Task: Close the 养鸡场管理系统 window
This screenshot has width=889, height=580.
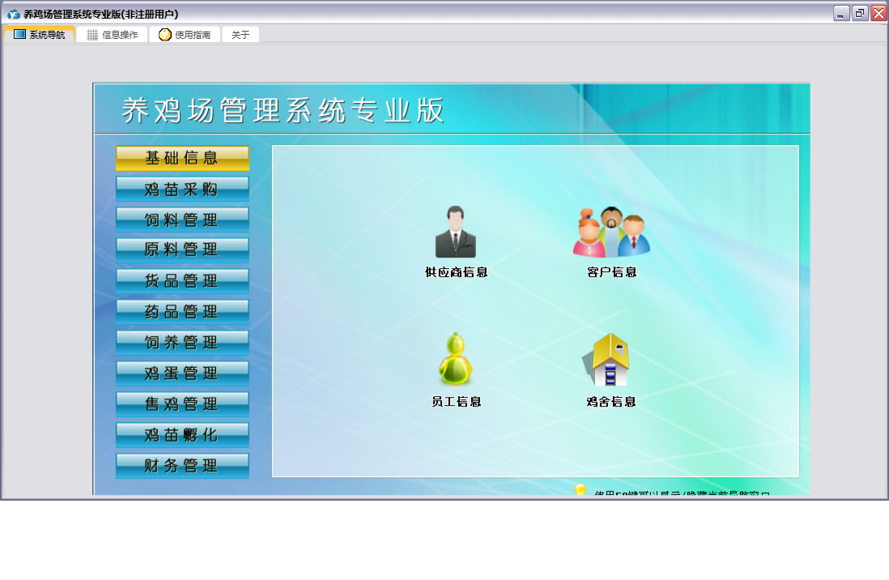Action: pos(878,13)
